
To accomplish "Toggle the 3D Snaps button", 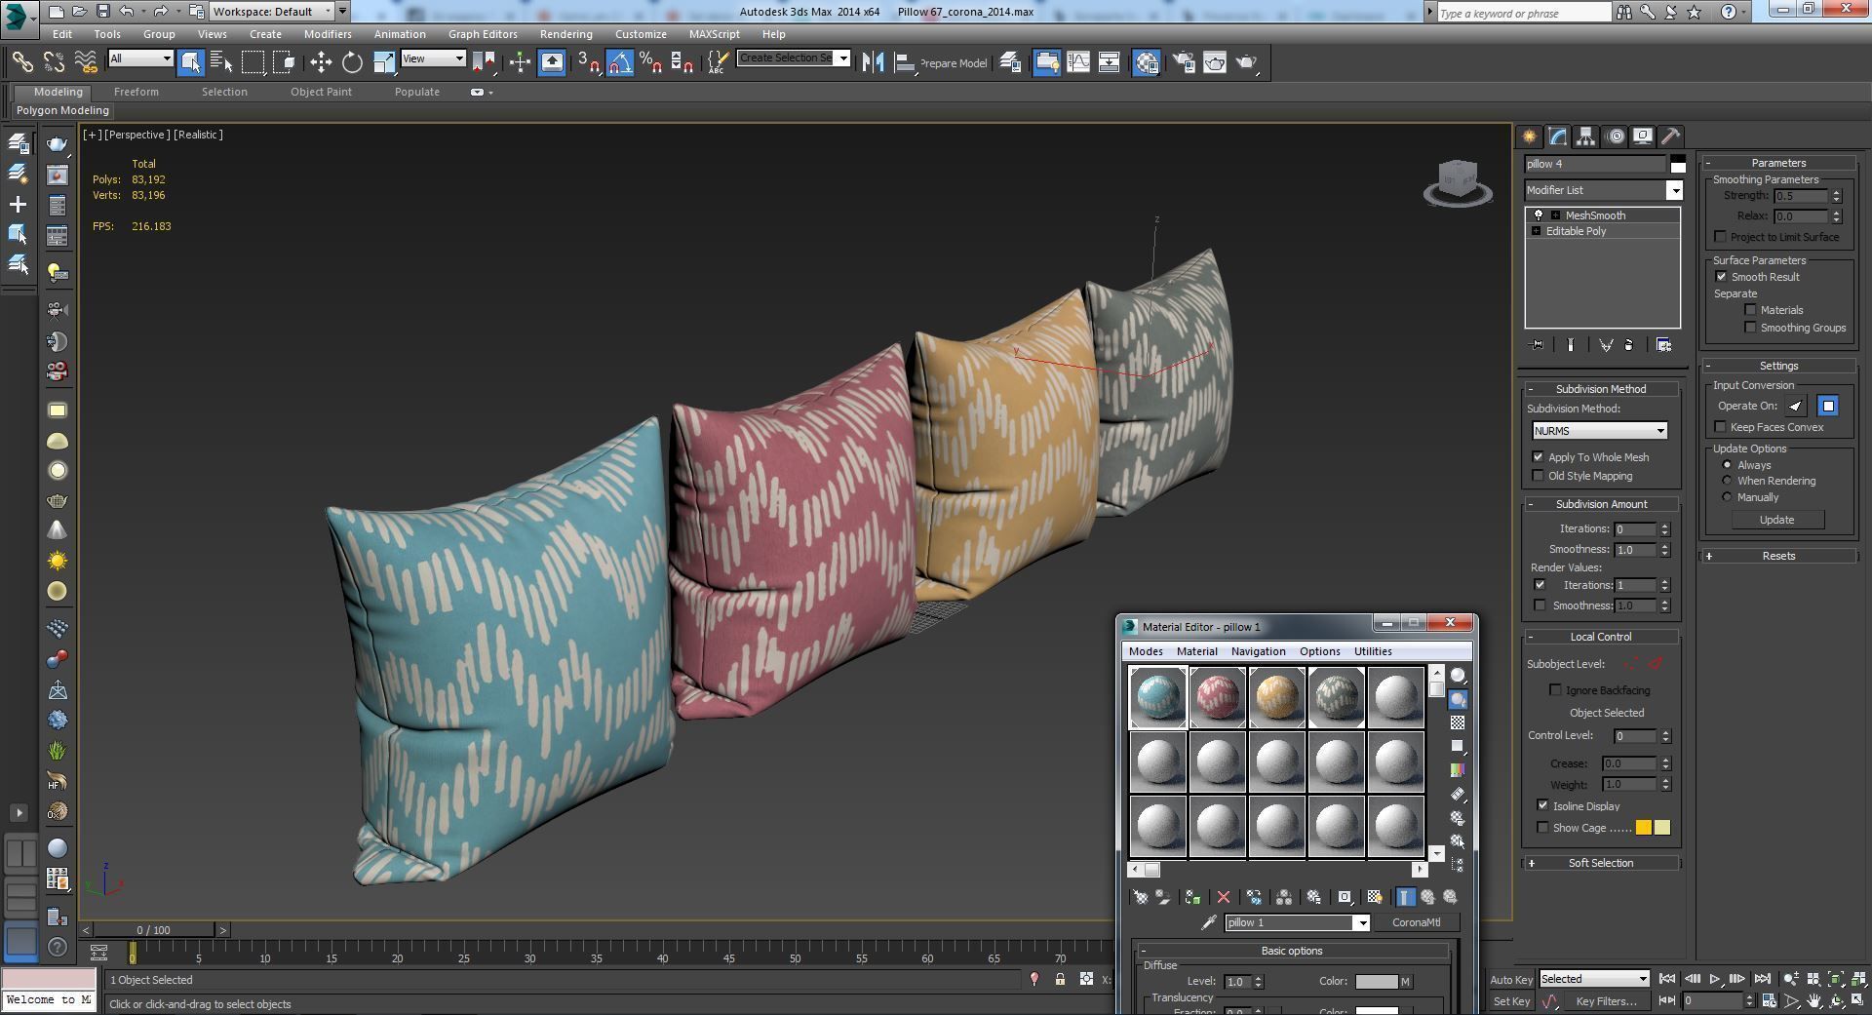I will (x=588, y=62).
